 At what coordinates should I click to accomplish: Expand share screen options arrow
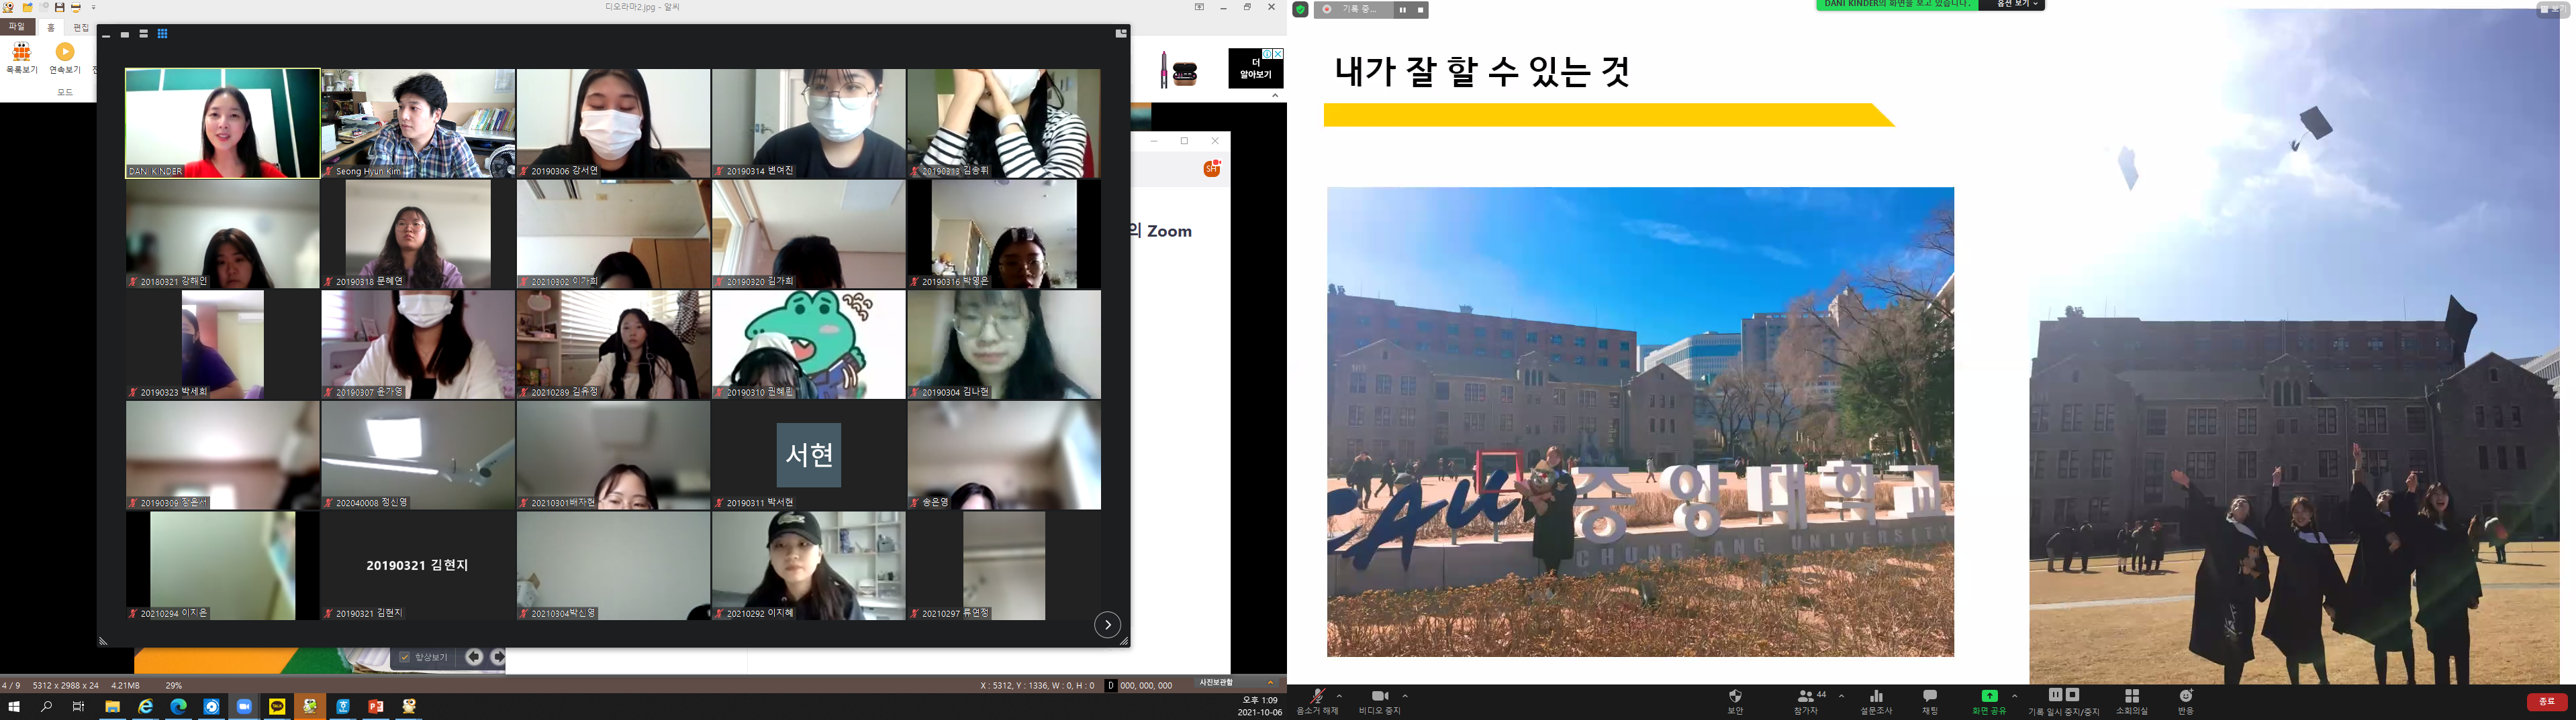pos(2014,696)
